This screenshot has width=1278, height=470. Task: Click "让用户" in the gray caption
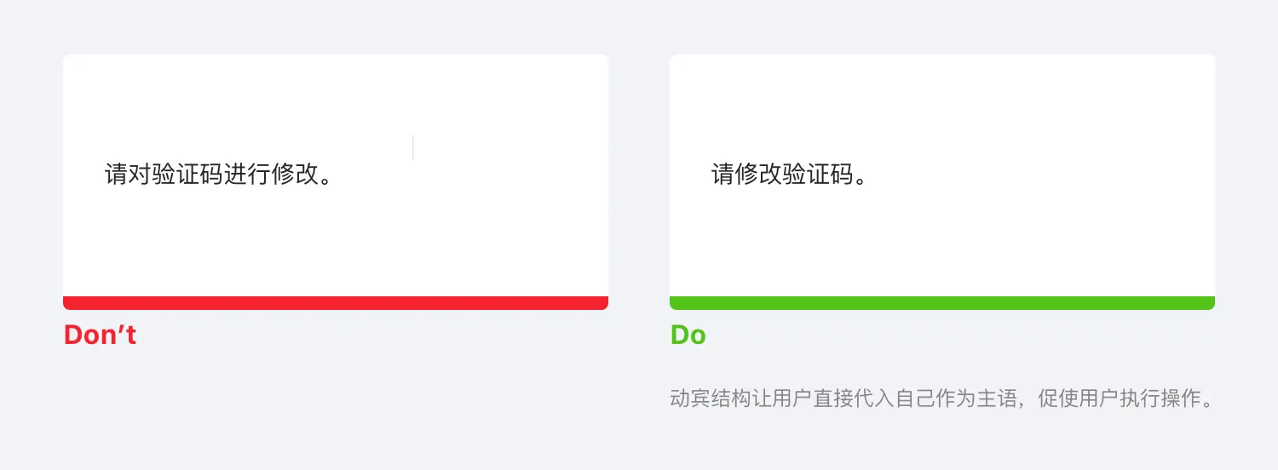782,399
